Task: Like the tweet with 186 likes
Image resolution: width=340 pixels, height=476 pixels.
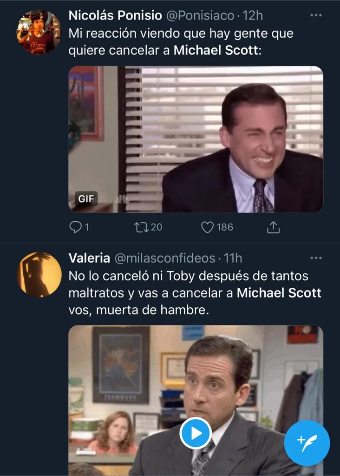Action: coord(207,227)
